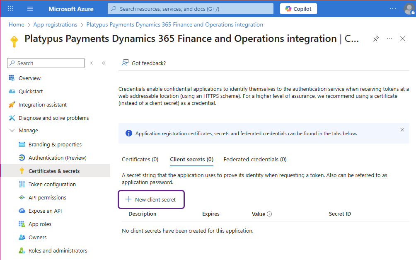Open the blade's more actions ellipsis
The image size is (416, 260).
[x=389, y=39]
